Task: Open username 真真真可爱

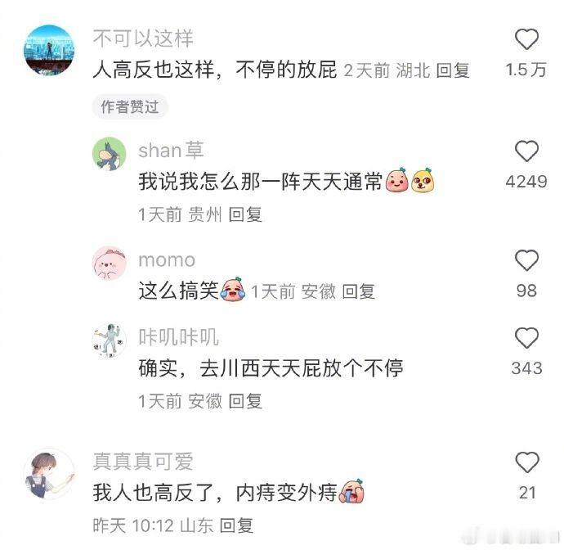Action: click(x=143, y=462)
